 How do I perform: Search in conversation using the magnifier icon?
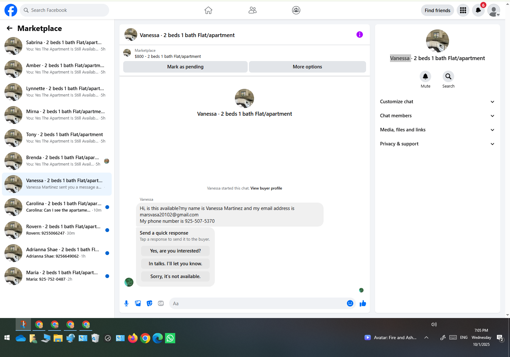point(448,76)
